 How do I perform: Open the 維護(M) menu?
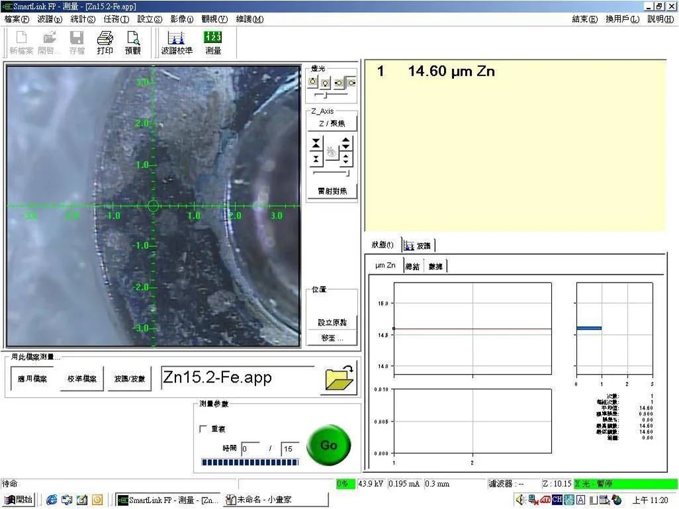point(249,19)
